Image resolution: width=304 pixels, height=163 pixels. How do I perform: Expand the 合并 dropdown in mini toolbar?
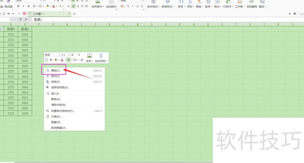92,61
